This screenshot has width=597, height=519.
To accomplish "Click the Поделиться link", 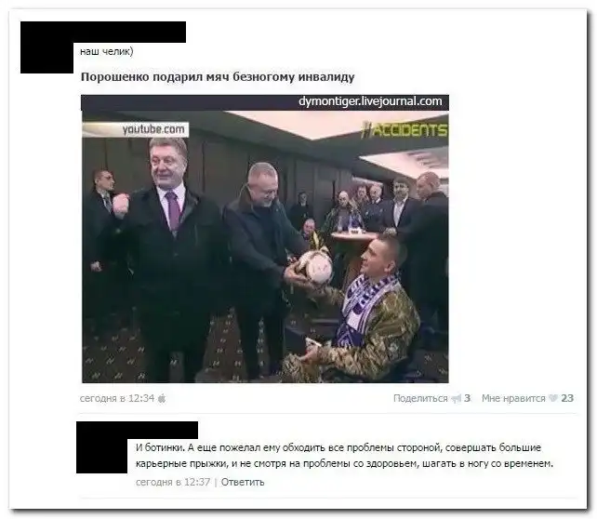I will [420, 398].
